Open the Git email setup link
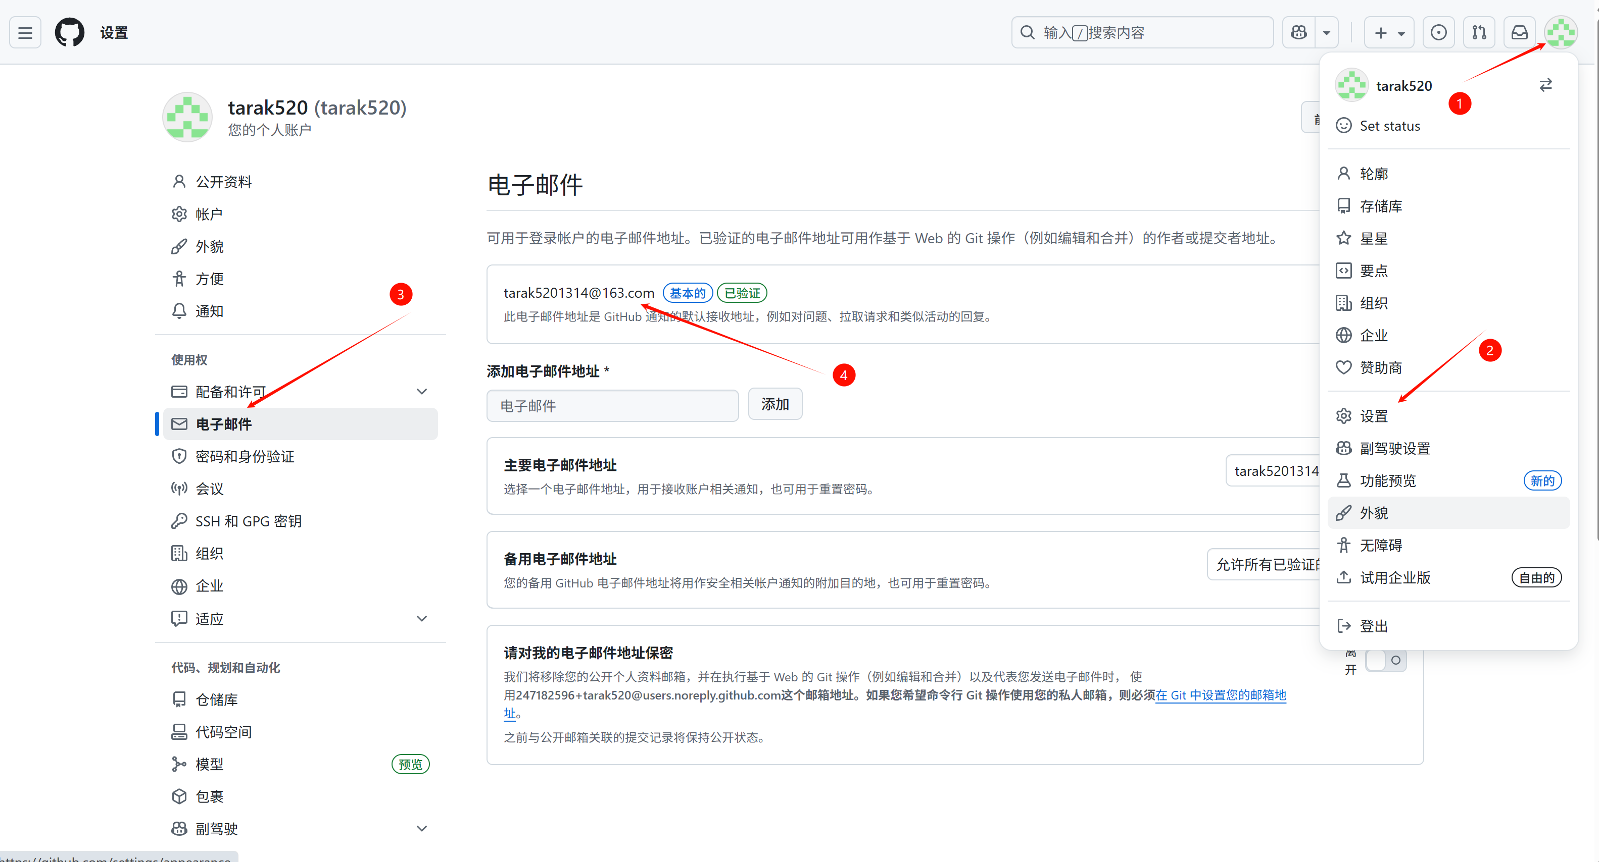 (1221, 695)
